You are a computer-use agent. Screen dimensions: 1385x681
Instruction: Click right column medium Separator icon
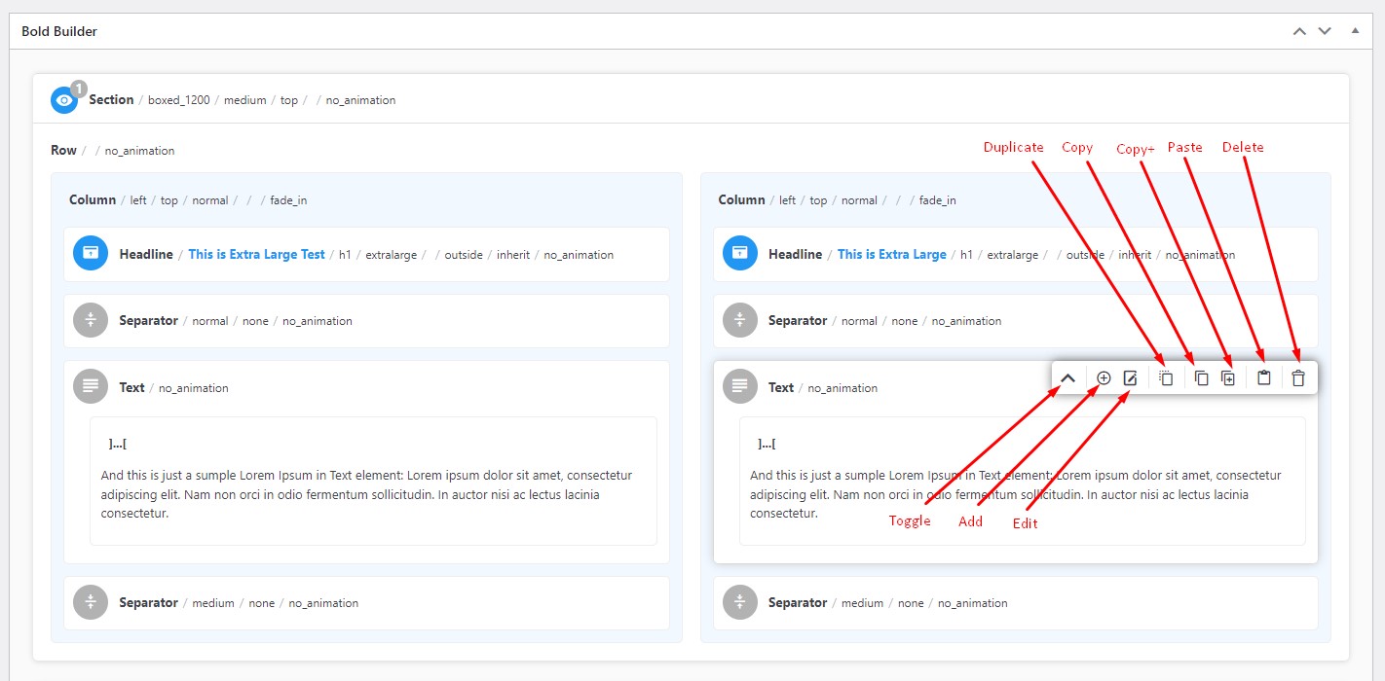tap(740, 602)
